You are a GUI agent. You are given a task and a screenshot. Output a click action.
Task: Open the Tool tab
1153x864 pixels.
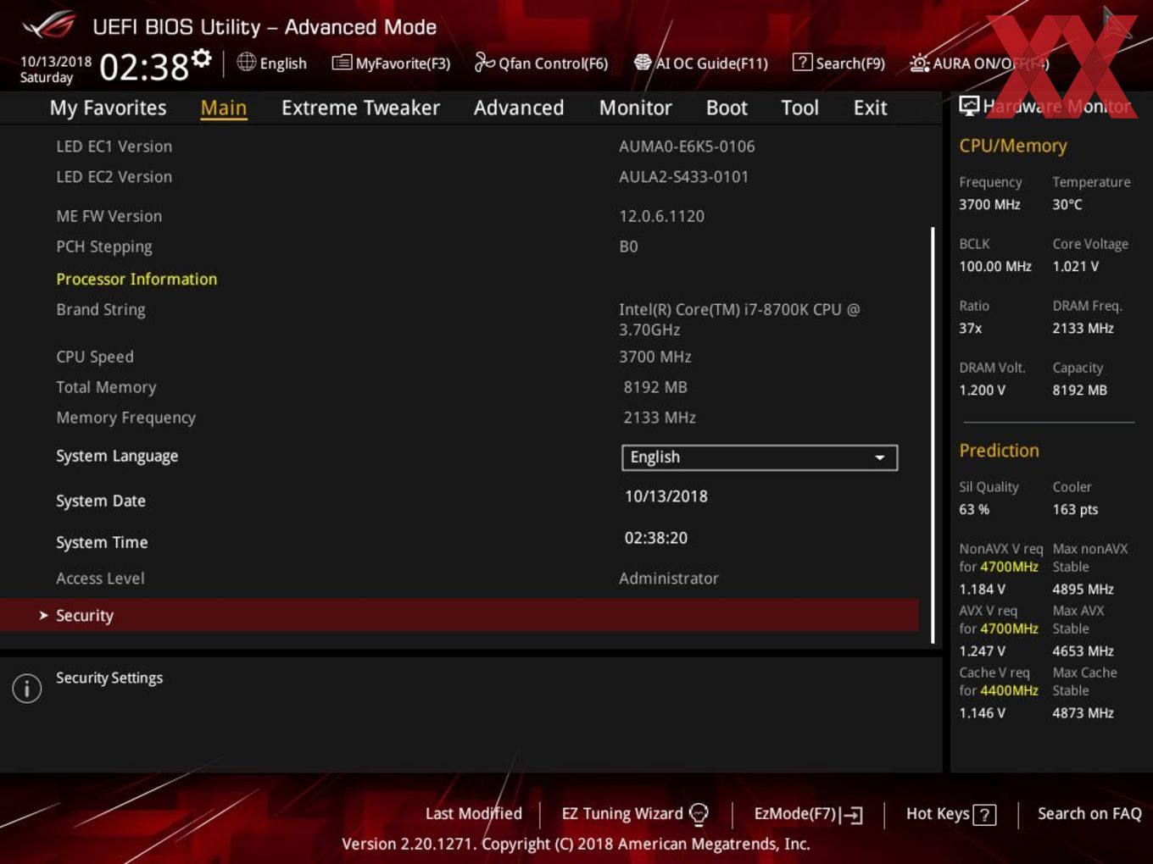799,108
